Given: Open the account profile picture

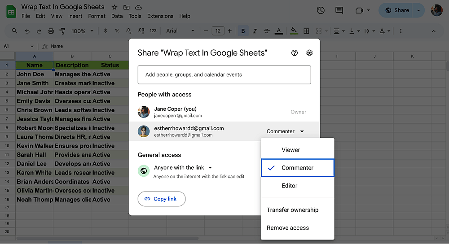Looking at the screenshot, I should (436, 10).
